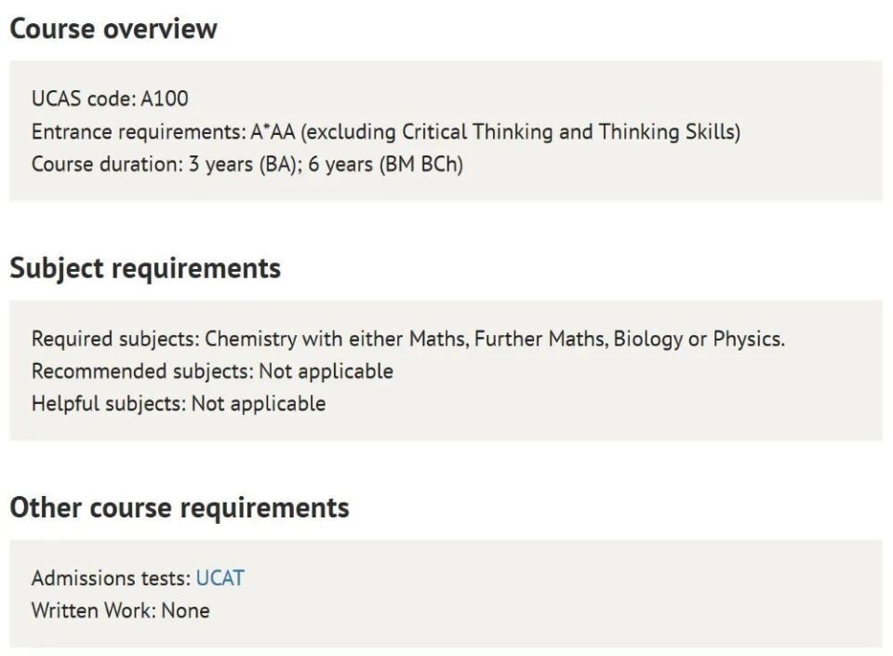Click the Other course requirements heading
The image size is (893, 656).
coord(180,508)
